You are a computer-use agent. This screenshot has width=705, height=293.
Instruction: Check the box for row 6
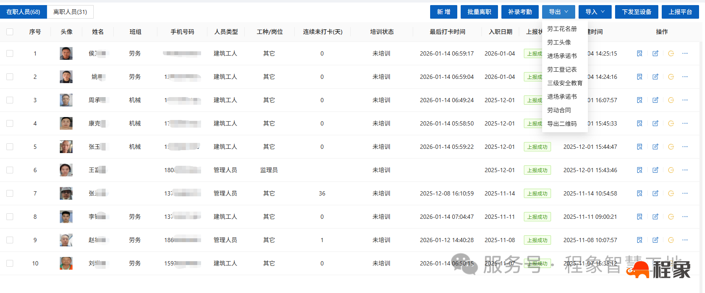[x=10, y=170]
